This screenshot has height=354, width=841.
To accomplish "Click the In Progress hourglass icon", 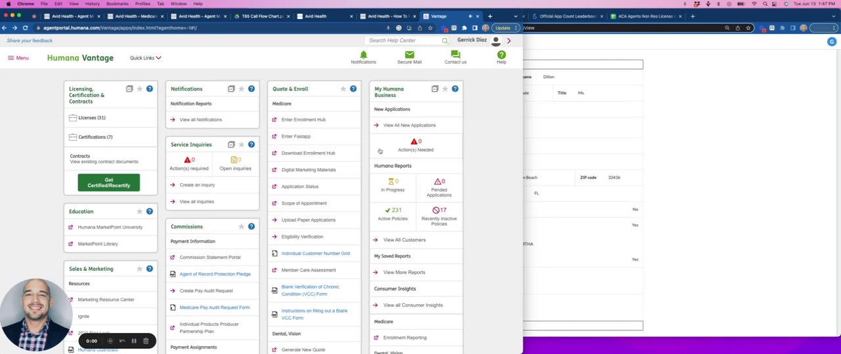I will (391, 181).
